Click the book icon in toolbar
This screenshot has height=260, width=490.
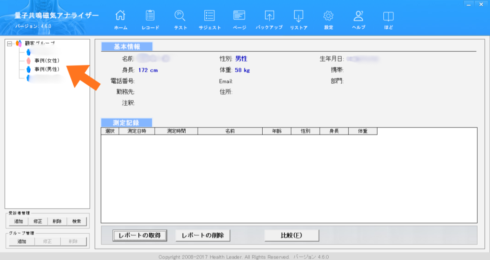click(x=388, y=16)
